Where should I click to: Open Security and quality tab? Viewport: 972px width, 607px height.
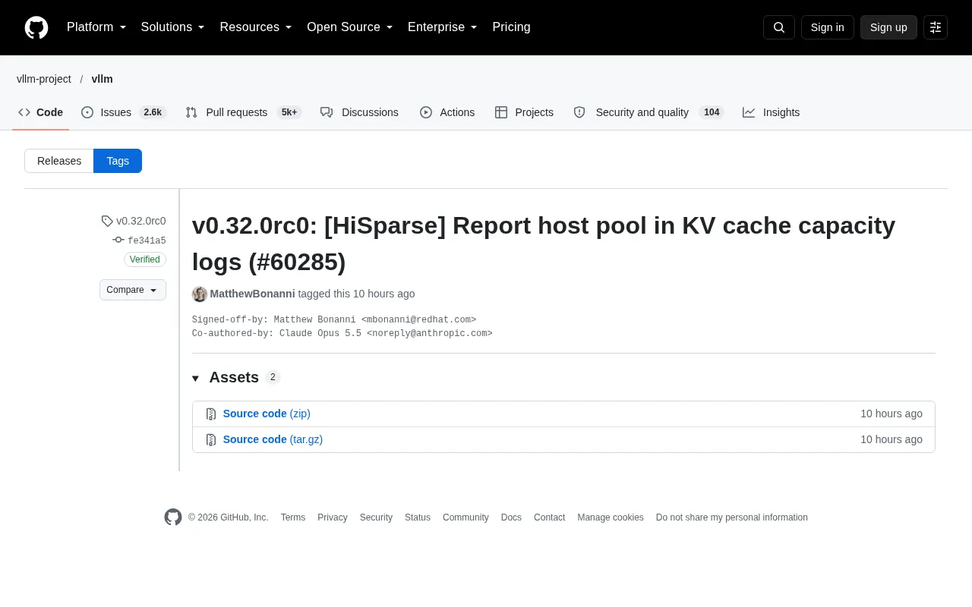coord(649,112)
